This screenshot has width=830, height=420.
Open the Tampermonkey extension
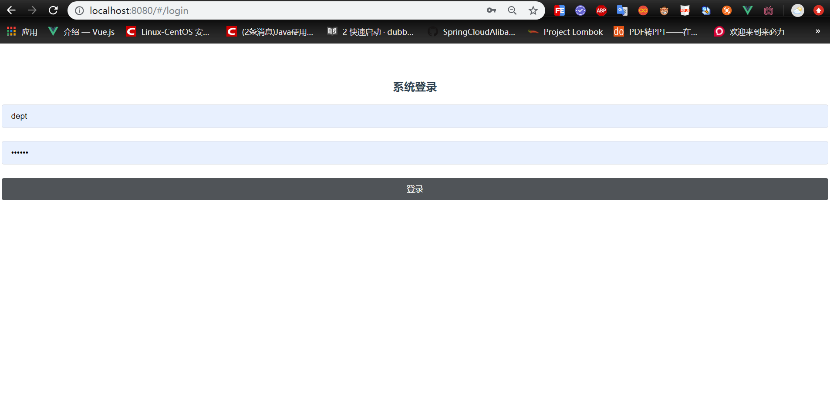click(664, 10)
